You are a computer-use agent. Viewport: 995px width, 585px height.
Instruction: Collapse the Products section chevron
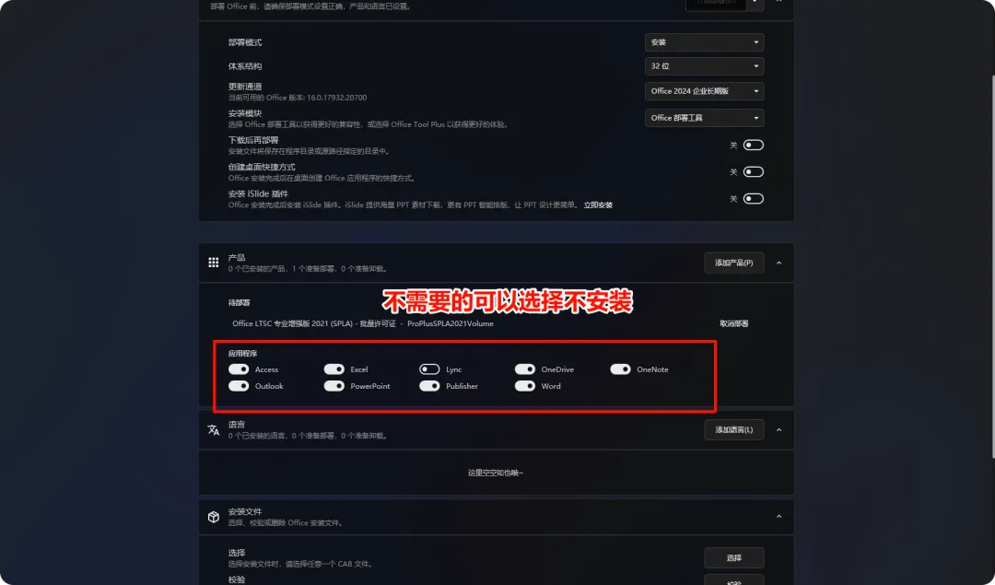click(779, 263)
